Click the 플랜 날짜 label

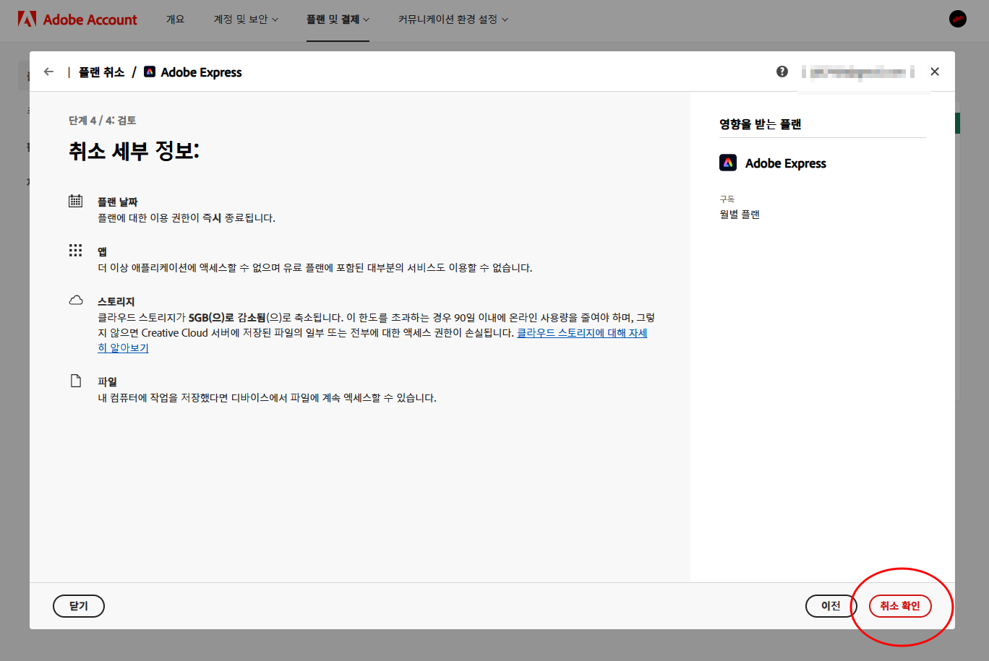[x=118, y=202]
